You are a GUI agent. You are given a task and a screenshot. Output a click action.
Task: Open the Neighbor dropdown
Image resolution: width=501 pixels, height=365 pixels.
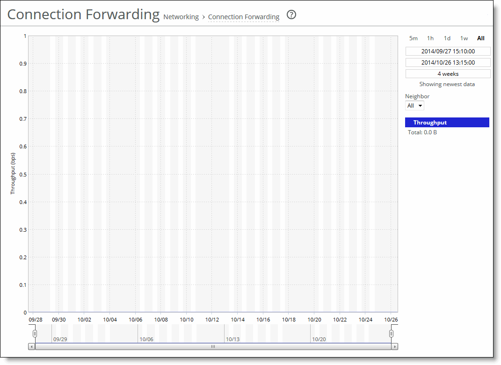[x=414, y=106]
